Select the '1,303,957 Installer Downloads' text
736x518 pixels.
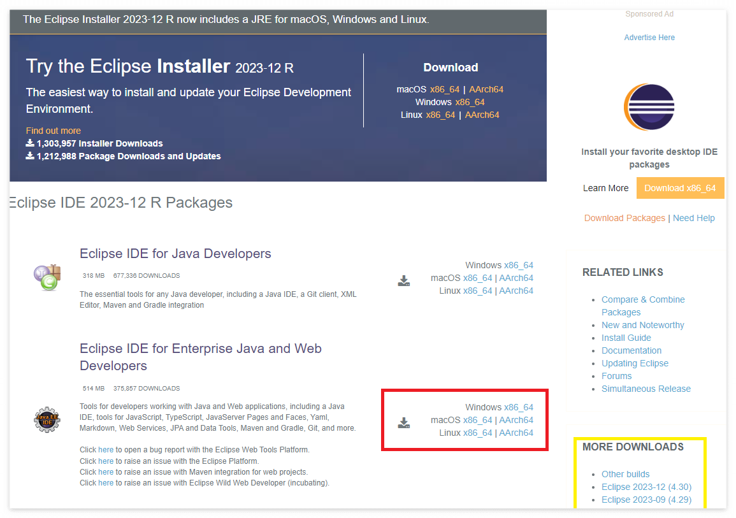pos(99,143)
